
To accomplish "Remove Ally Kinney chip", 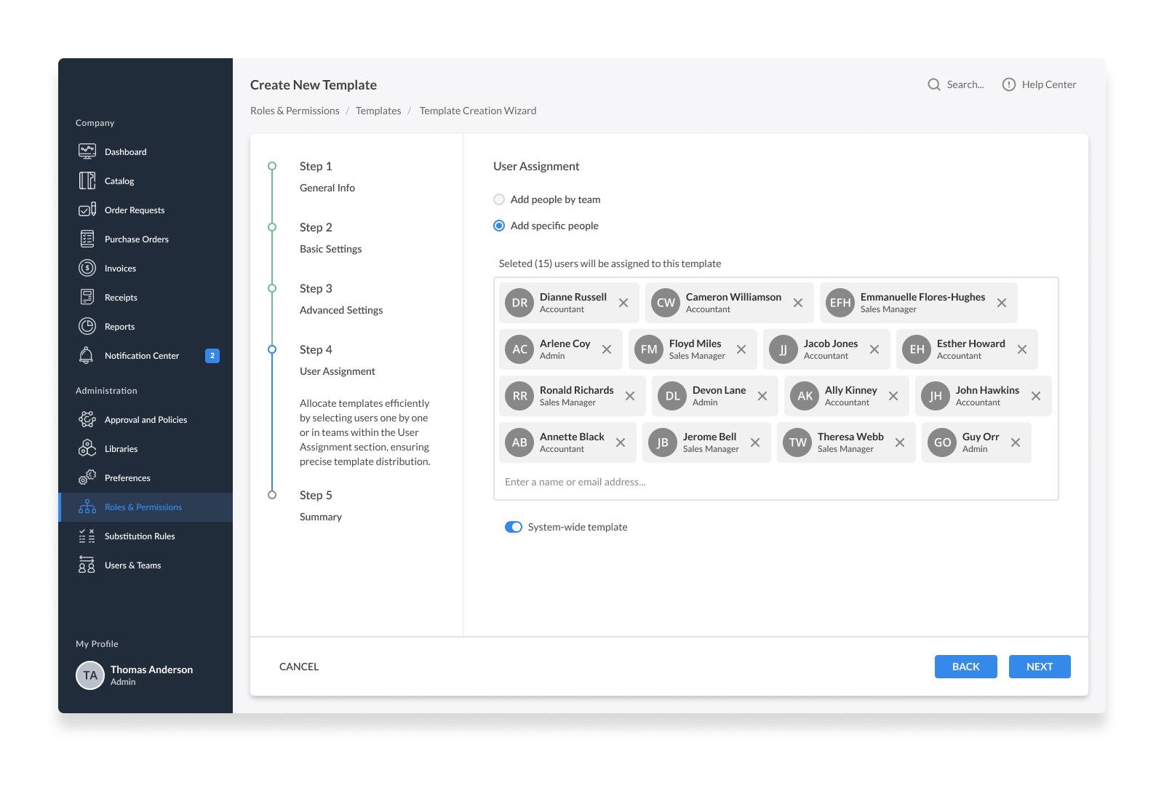I will tap(893, 396).
